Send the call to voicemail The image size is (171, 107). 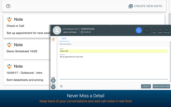pyautogui.click(x=166, y=30)
